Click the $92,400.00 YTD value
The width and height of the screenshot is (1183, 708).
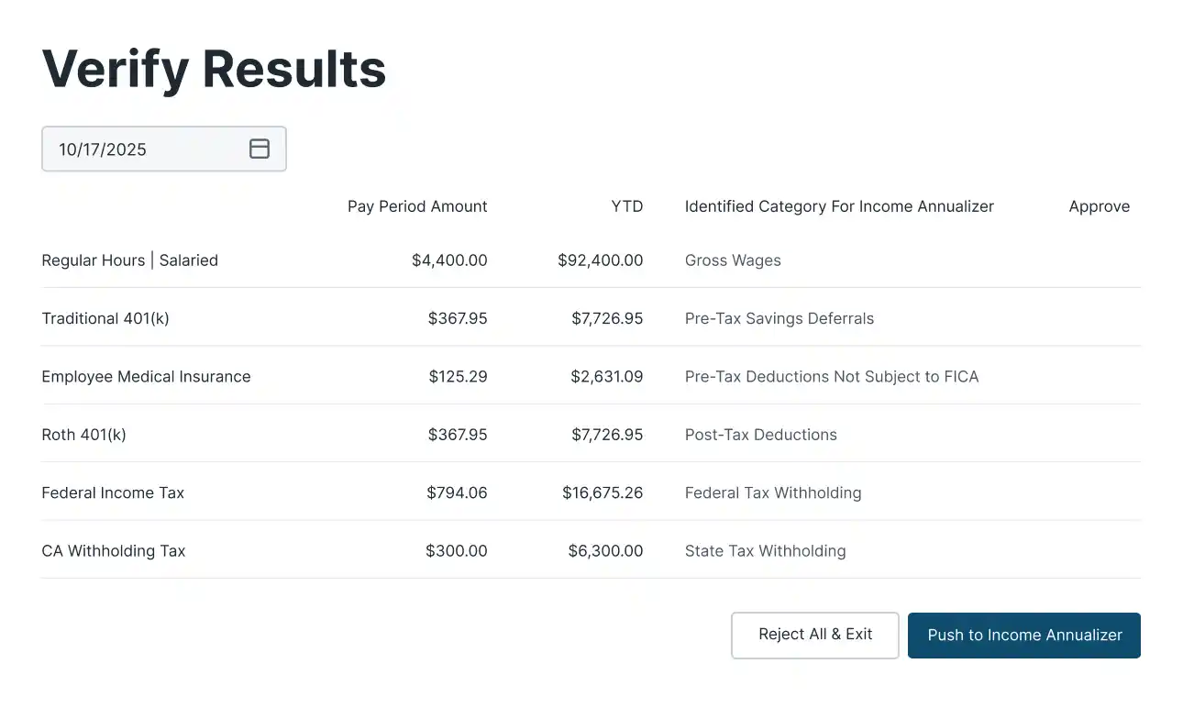pos(601,260)
